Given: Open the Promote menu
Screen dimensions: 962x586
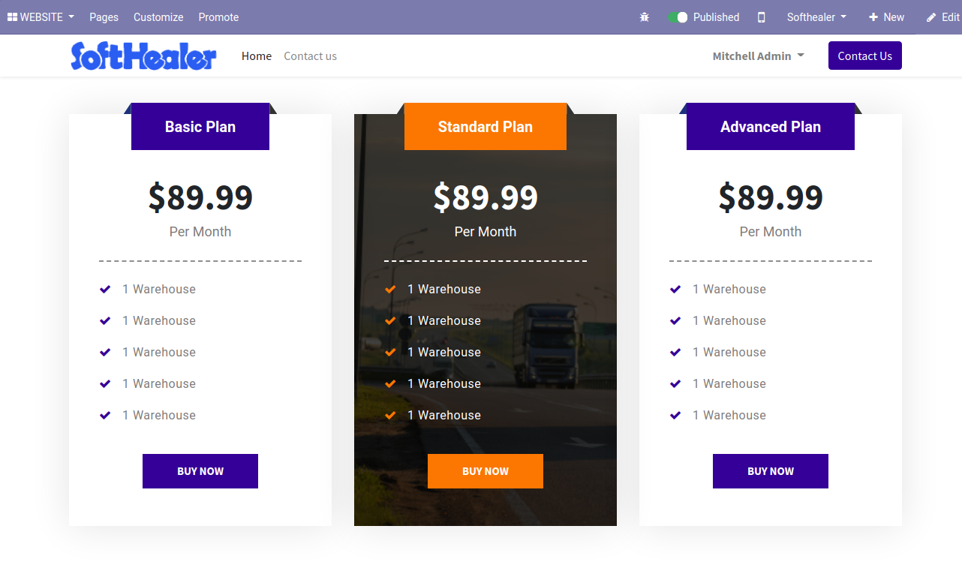Looking at the screenshot, I should (218, 17).
